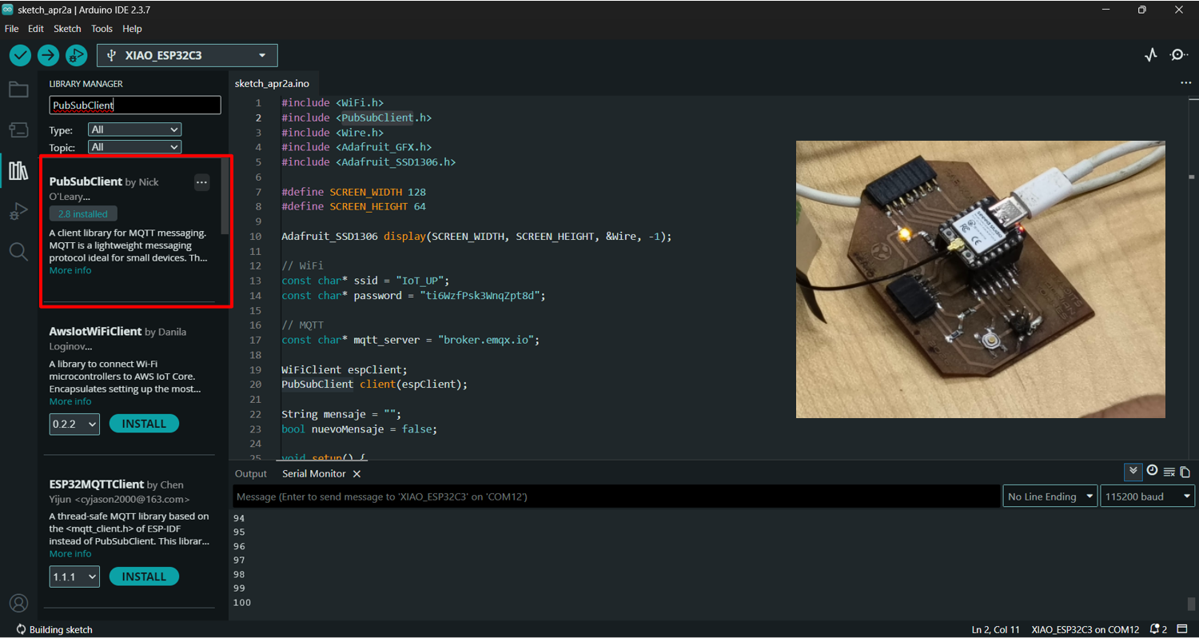Open the Edit menu
The width and height of the screenshot is (1199, 638).
click(36, 29)
